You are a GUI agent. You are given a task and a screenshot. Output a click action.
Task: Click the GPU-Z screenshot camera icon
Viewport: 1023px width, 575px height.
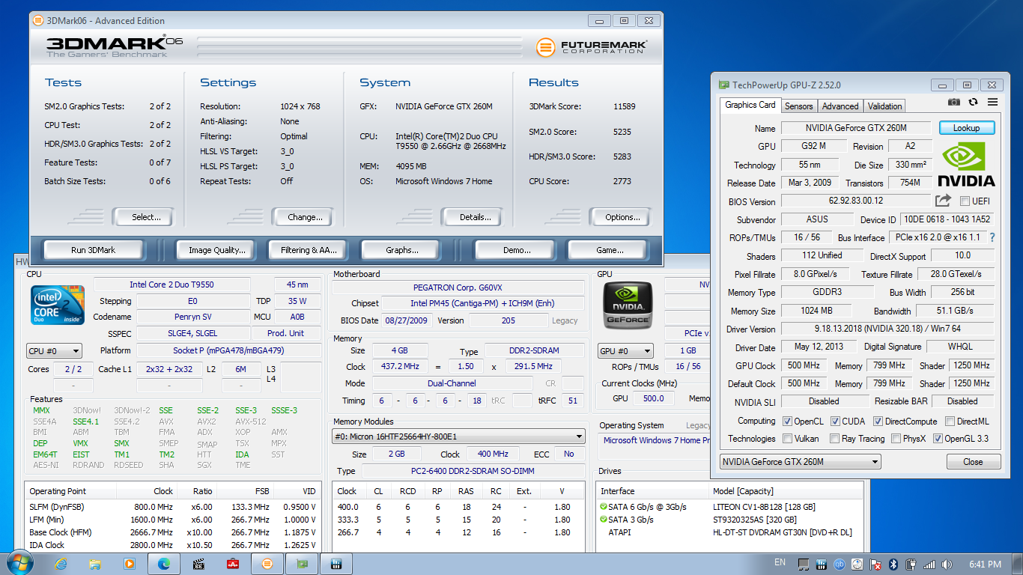954,103
